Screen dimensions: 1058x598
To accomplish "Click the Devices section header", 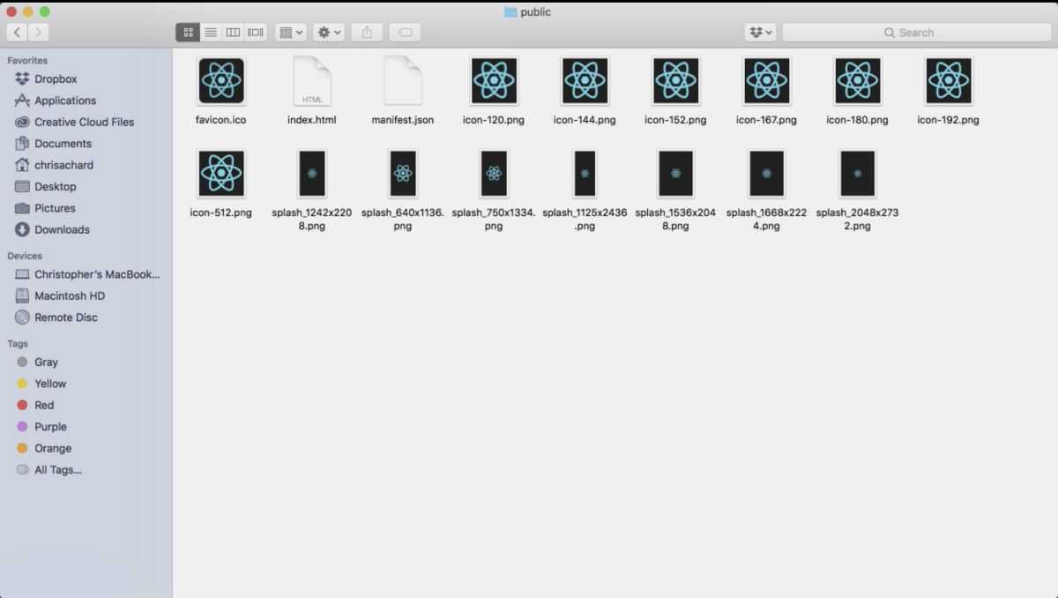I will (25, 256).
